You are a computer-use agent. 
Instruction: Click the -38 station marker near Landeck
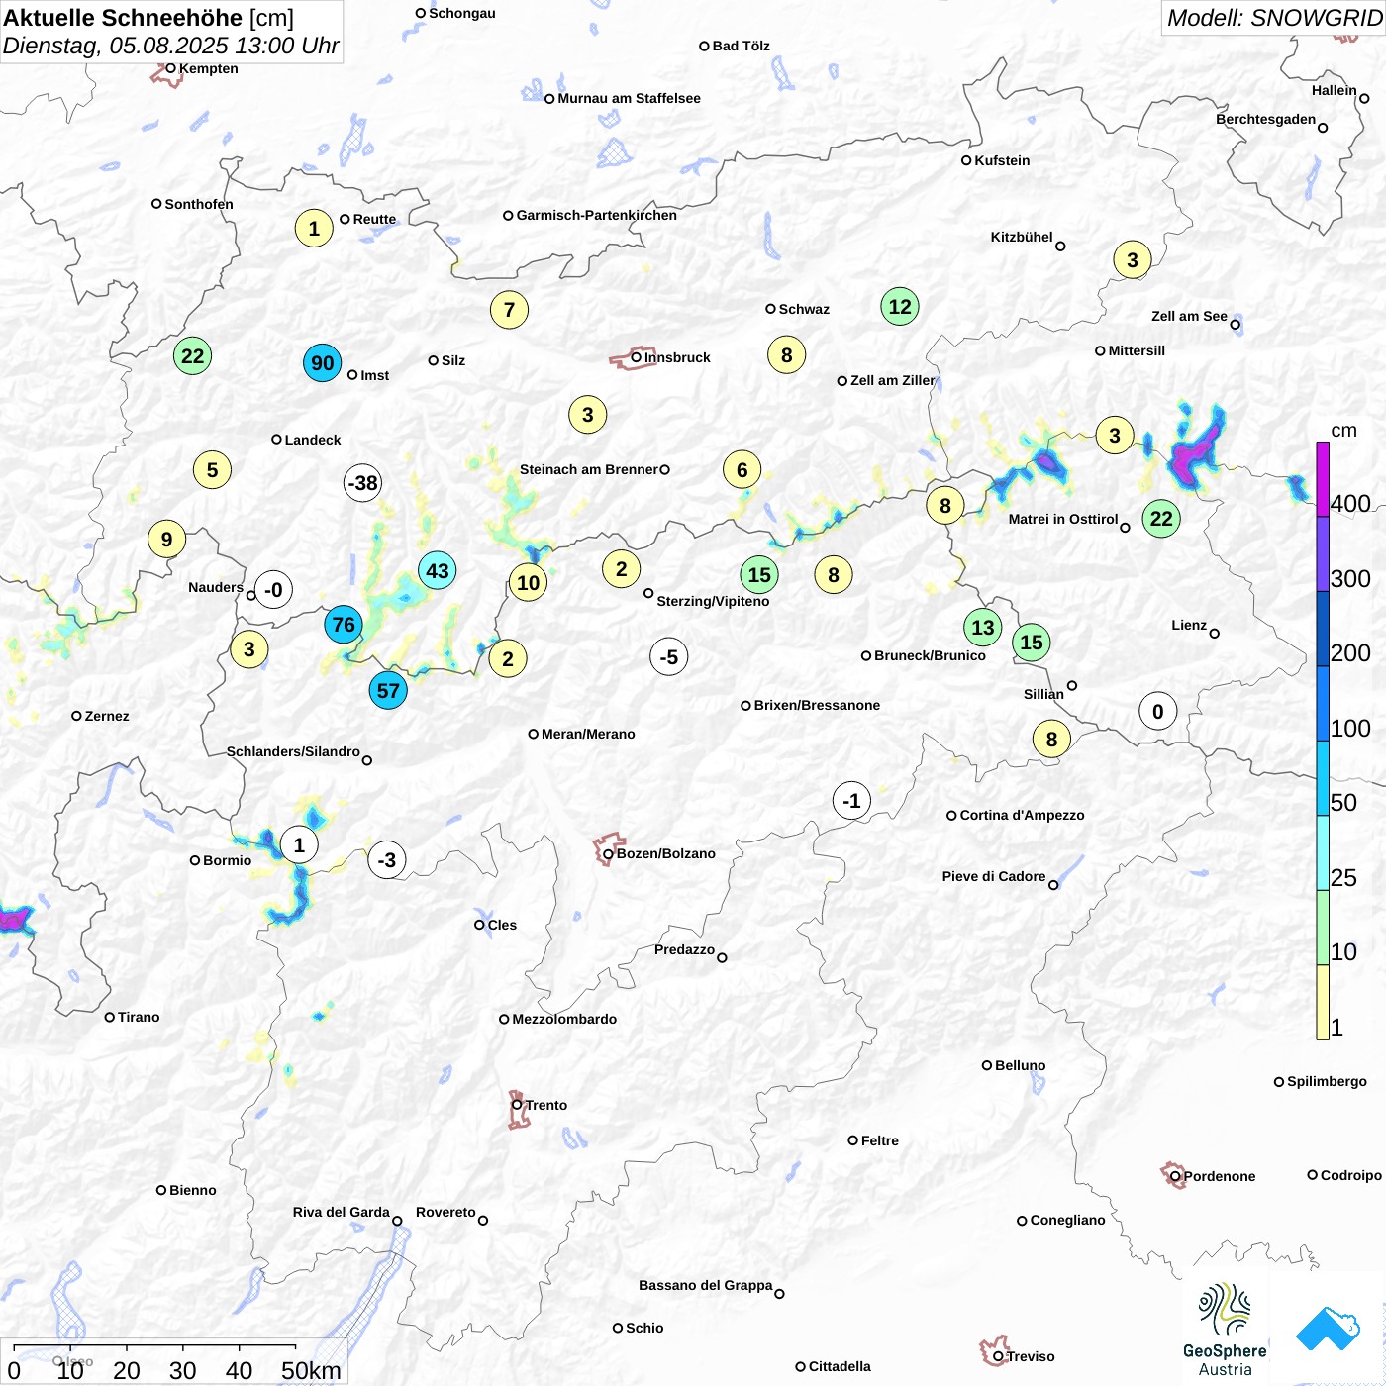(x=363, y=483)
